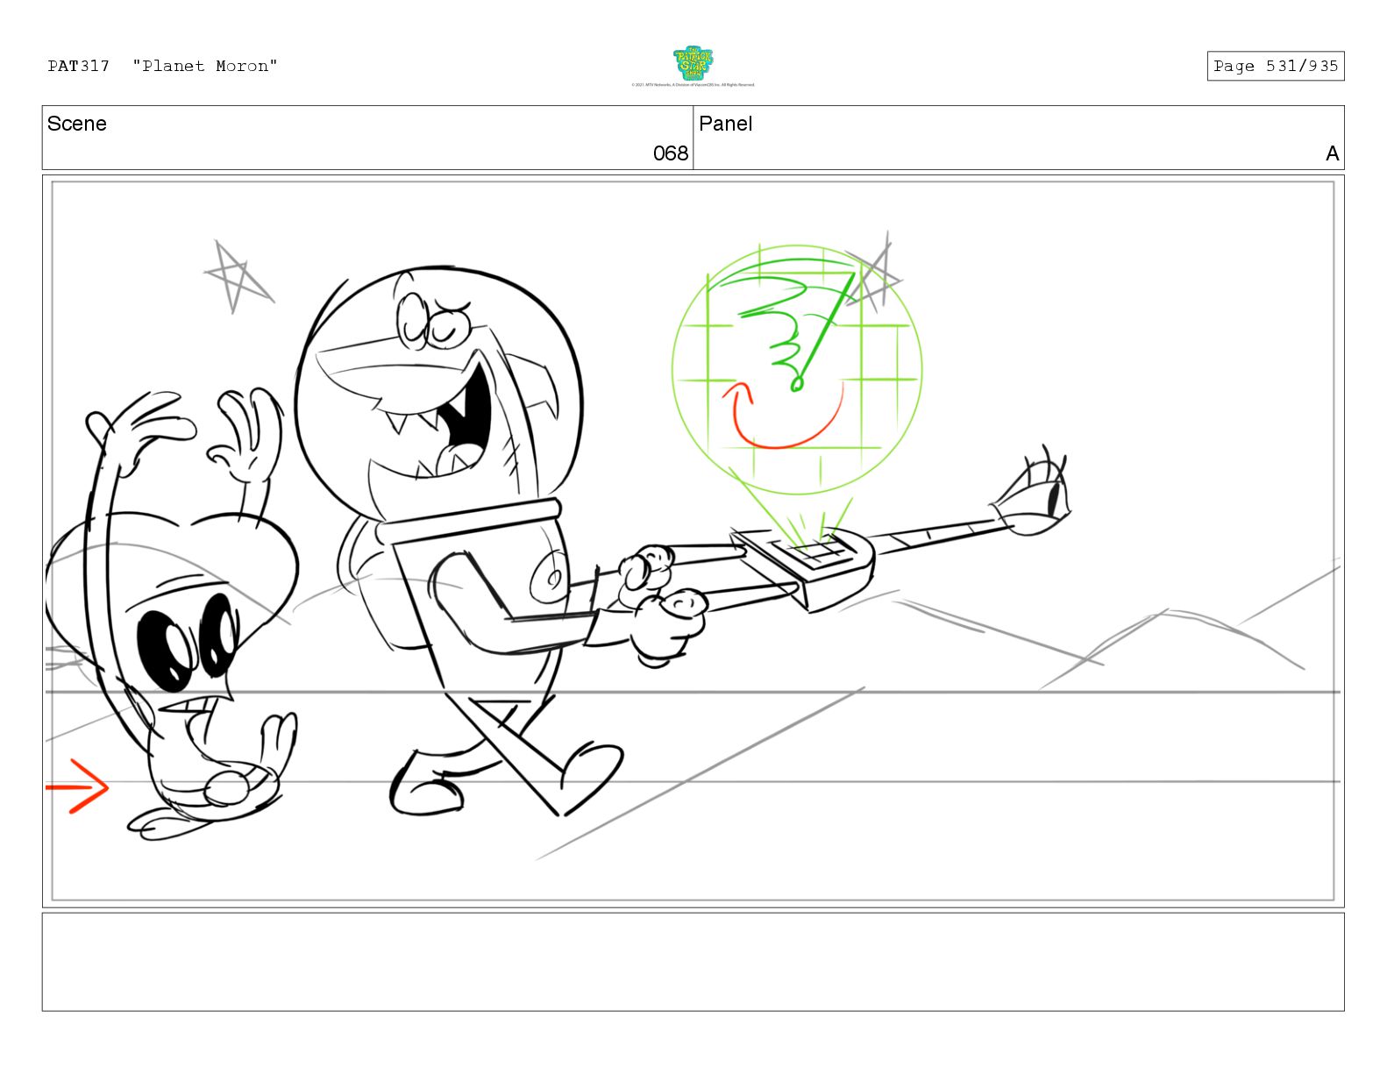Click the 'Panel' field label

(726, 124)
